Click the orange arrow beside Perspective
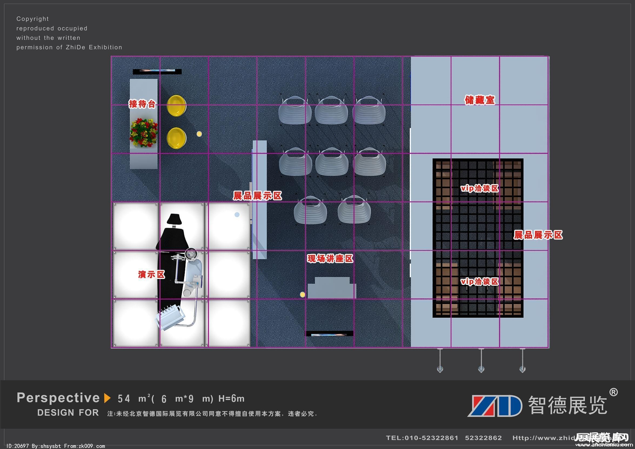The height and width of the screenshot is (449, 635). (107, 398)
